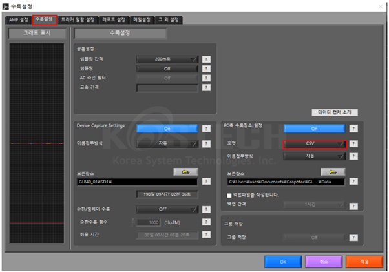This screenshot has height=272, width=389.
Task: Toggle 샘플링 Off switch
Action: [x=167, y=68]
